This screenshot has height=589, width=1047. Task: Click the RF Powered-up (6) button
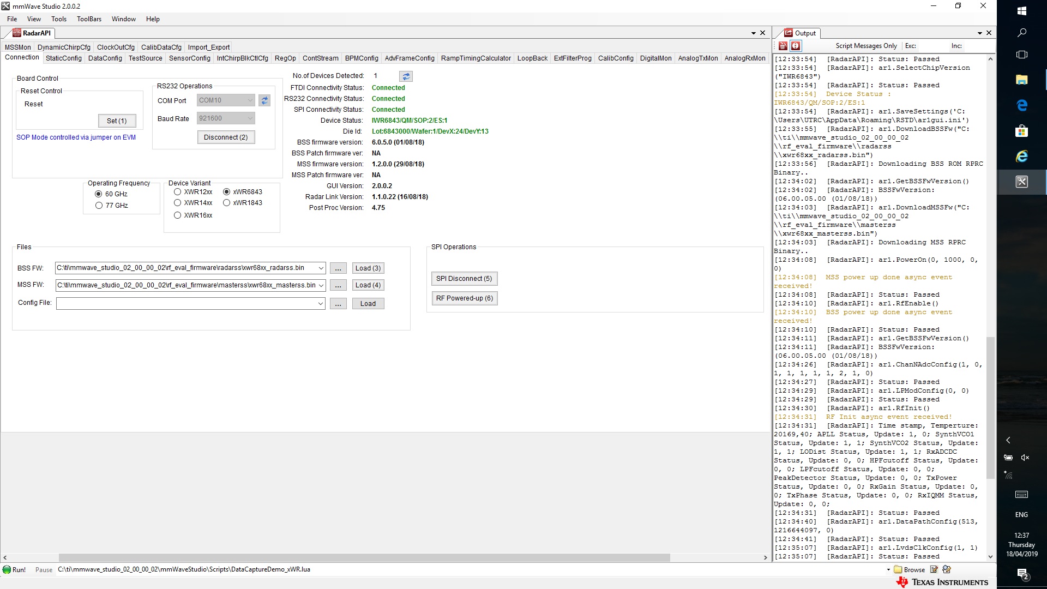tap(464, 298)
